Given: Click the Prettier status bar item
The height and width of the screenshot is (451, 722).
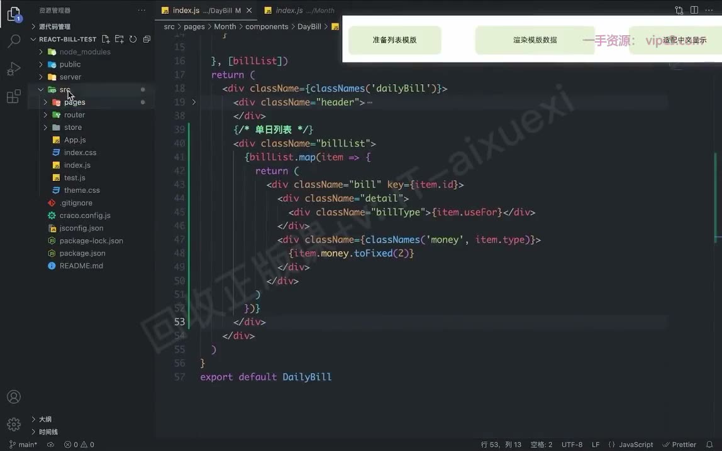Looking at the screenshot, I should point(679,445).
